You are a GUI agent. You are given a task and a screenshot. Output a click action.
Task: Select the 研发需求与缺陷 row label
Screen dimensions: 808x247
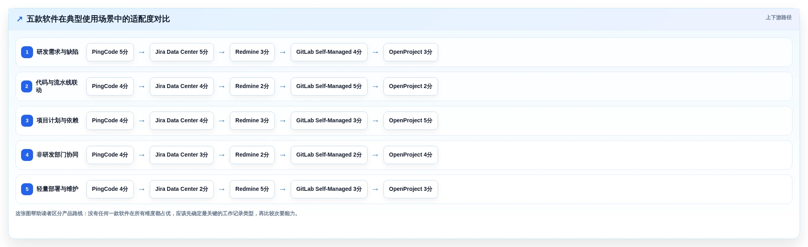[57, 52]
